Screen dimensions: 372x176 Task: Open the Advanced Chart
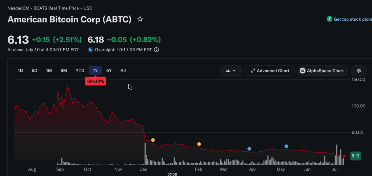[270, 71]
